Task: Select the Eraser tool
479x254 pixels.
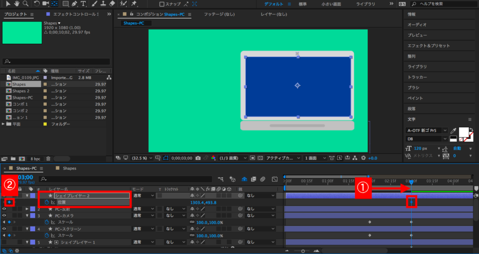Action: click(x=111, y=4)
